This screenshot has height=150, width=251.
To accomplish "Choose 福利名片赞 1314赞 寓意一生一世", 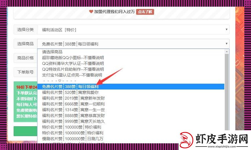I will pos(131,110).
